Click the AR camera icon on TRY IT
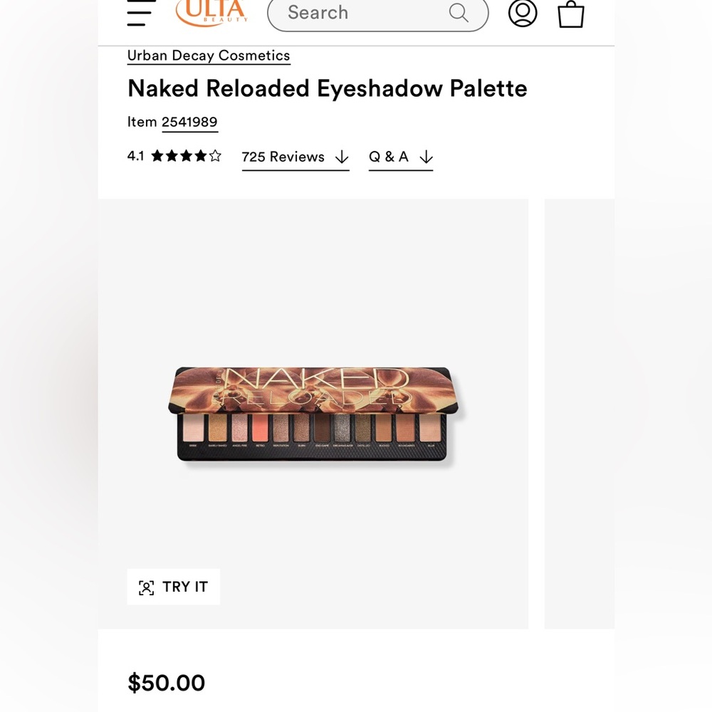Image resolution: width=712 pixels, height=712 pixels. tap(146, 587)
